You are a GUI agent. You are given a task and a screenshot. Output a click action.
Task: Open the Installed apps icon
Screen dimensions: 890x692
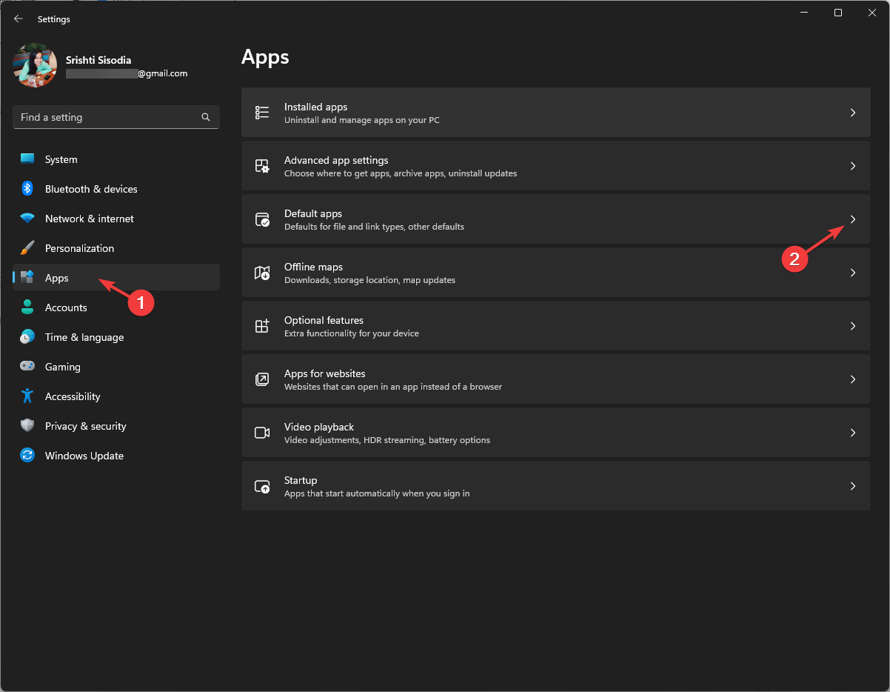[x=261, y=112]
